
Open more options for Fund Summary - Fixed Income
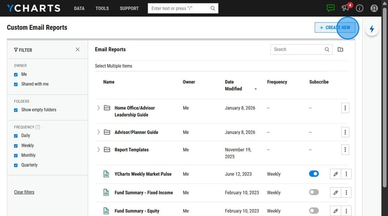click(x=346, y=192)
